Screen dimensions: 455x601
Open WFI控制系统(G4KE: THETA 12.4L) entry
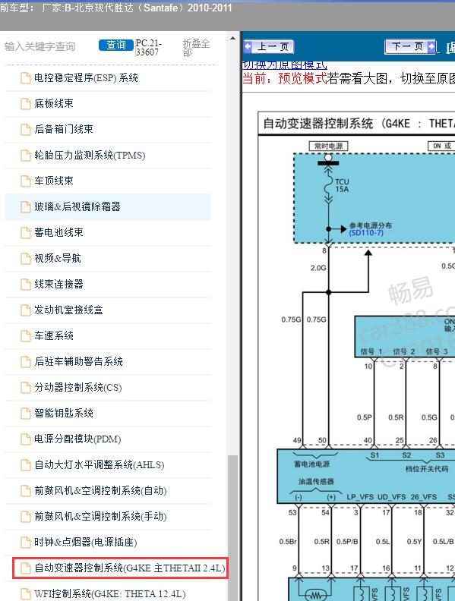pos(110,593)
